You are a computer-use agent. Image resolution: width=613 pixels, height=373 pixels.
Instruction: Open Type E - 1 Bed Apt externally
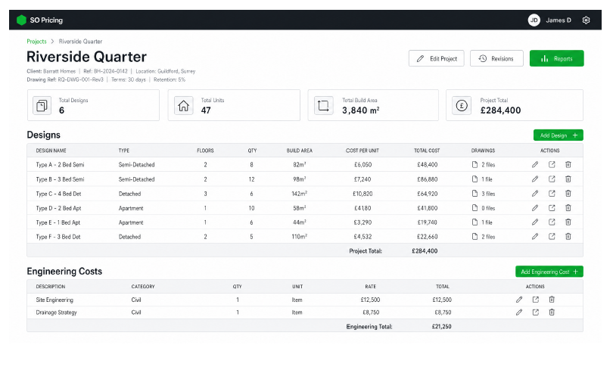coord(552,222)
